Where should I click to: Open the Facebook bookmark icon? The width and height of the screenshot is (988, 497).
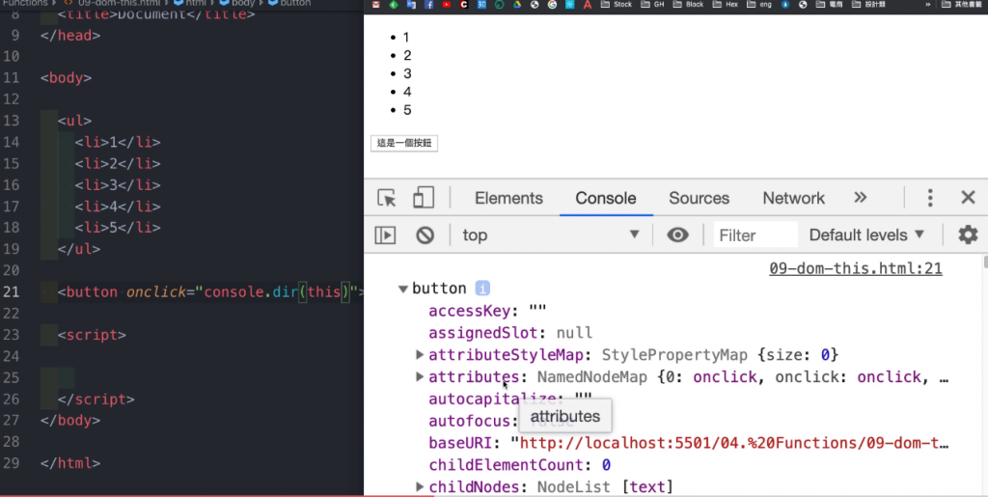pos(429,5)
